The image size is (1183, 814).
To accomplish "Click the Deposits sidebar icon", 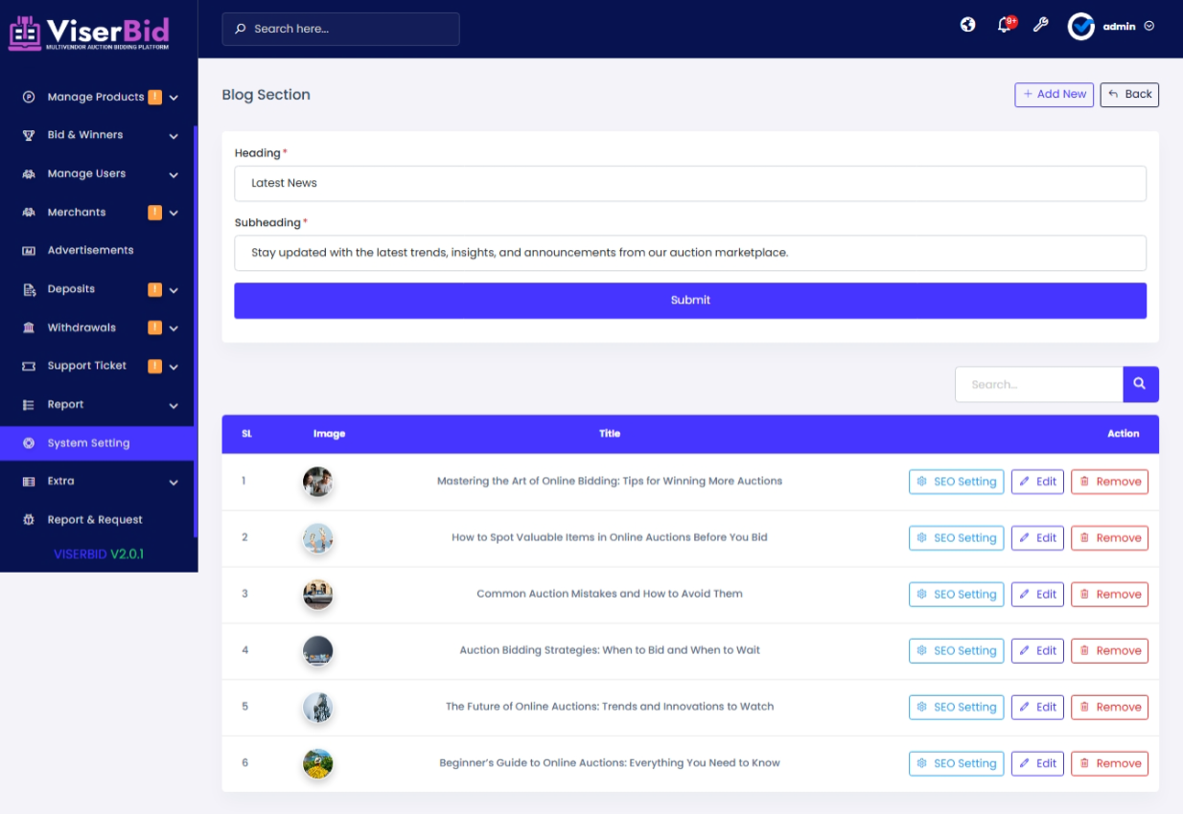I will [x=29, y=289].
